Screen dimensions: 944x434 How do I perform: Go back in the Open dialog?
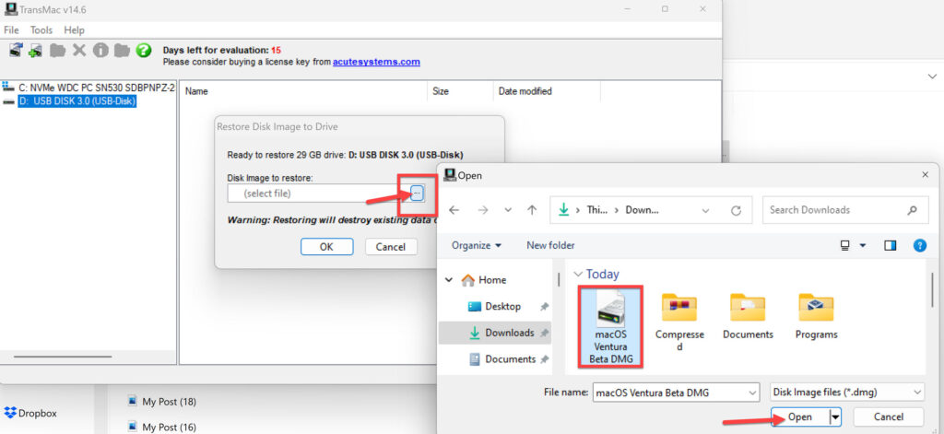click(x=454, y=210)
